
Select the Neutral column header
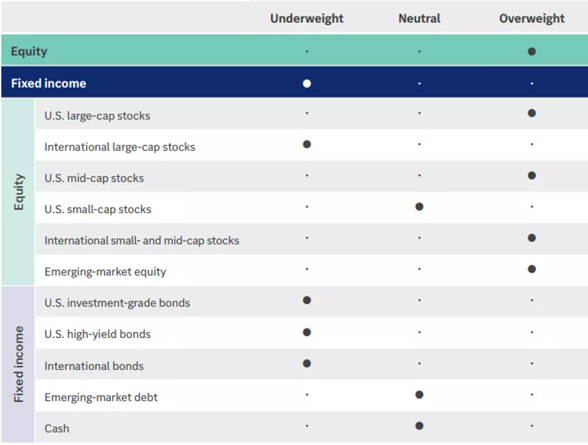point(419,18)
